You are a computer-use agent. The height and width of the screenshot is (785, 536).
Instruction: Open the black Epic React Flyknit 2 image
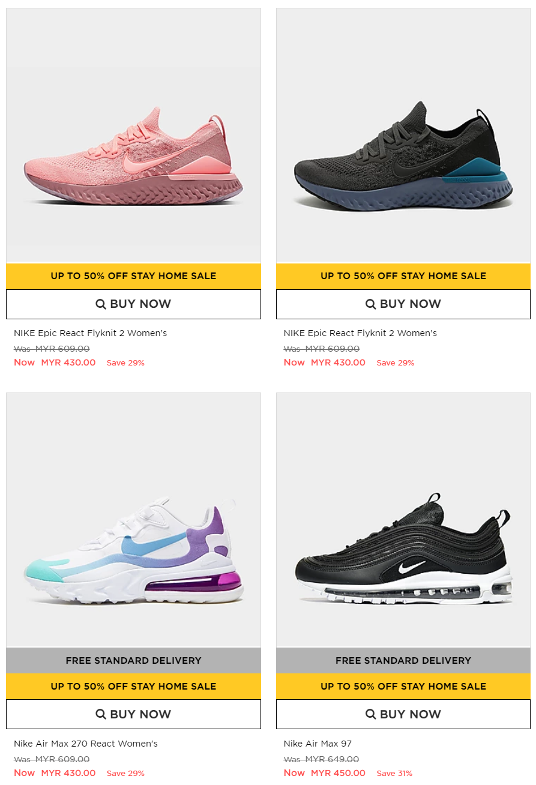click(x=403, y=135)
